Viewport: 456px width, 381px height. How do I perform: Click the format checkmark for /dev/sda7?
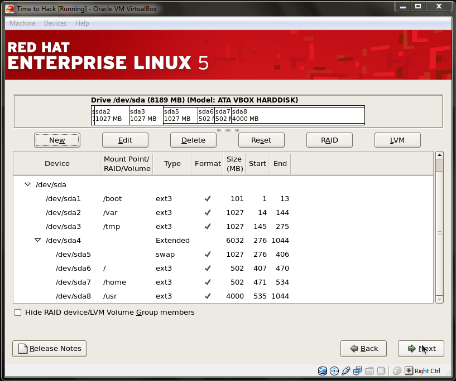coord(208,282)
